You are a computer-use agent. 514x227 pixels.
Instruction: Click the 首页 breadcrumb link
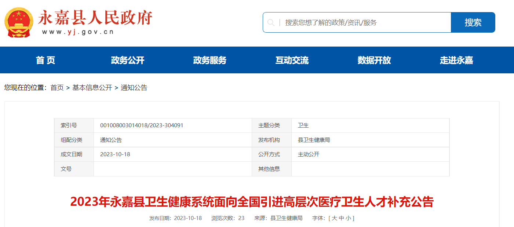(x=57, y=88)
